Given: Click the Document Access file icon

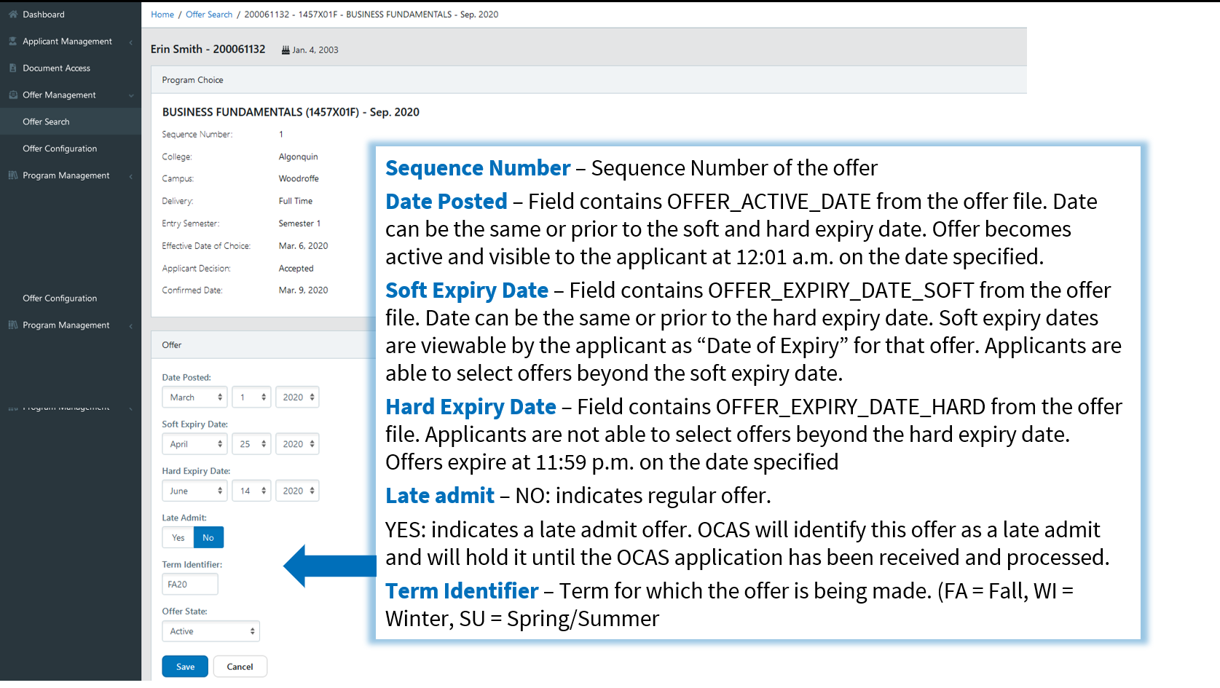Looking at the screenshot, I should pos(13,68).
